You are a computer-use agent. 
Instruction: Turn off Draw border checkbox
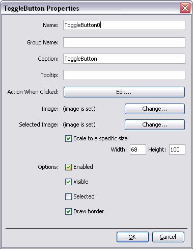68,211
